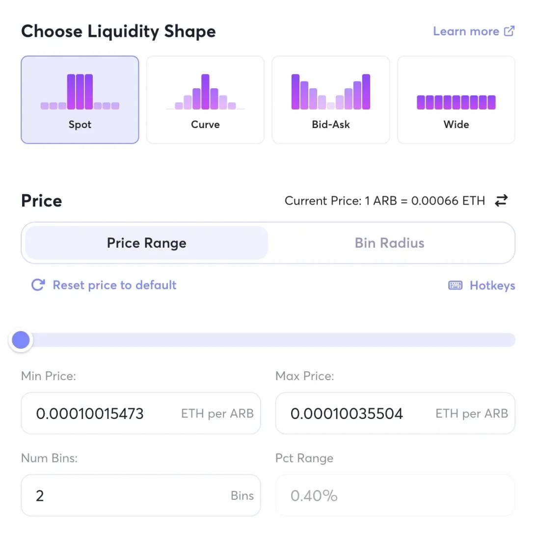The width and height of the screenshot is (538, 543).
Task: Click the keyboard Hotkeys icon
Action: coord(456,285)
